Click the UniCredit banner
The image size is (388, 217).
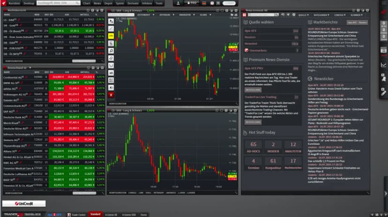24,203
